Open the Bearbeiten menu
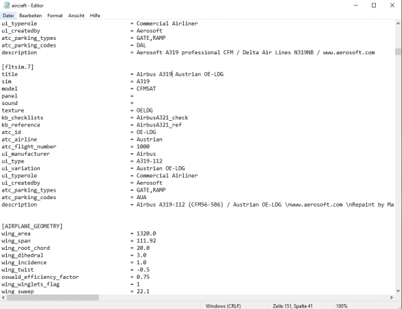The image size is (402, 309). [30, 16]
